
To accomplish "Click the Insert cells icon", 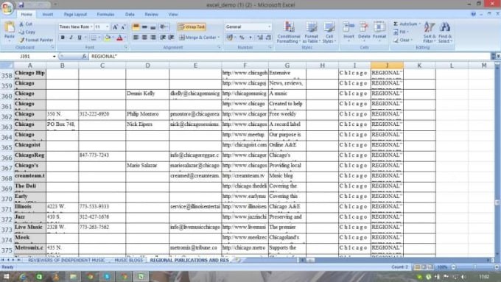I will [x=348, y=32].
